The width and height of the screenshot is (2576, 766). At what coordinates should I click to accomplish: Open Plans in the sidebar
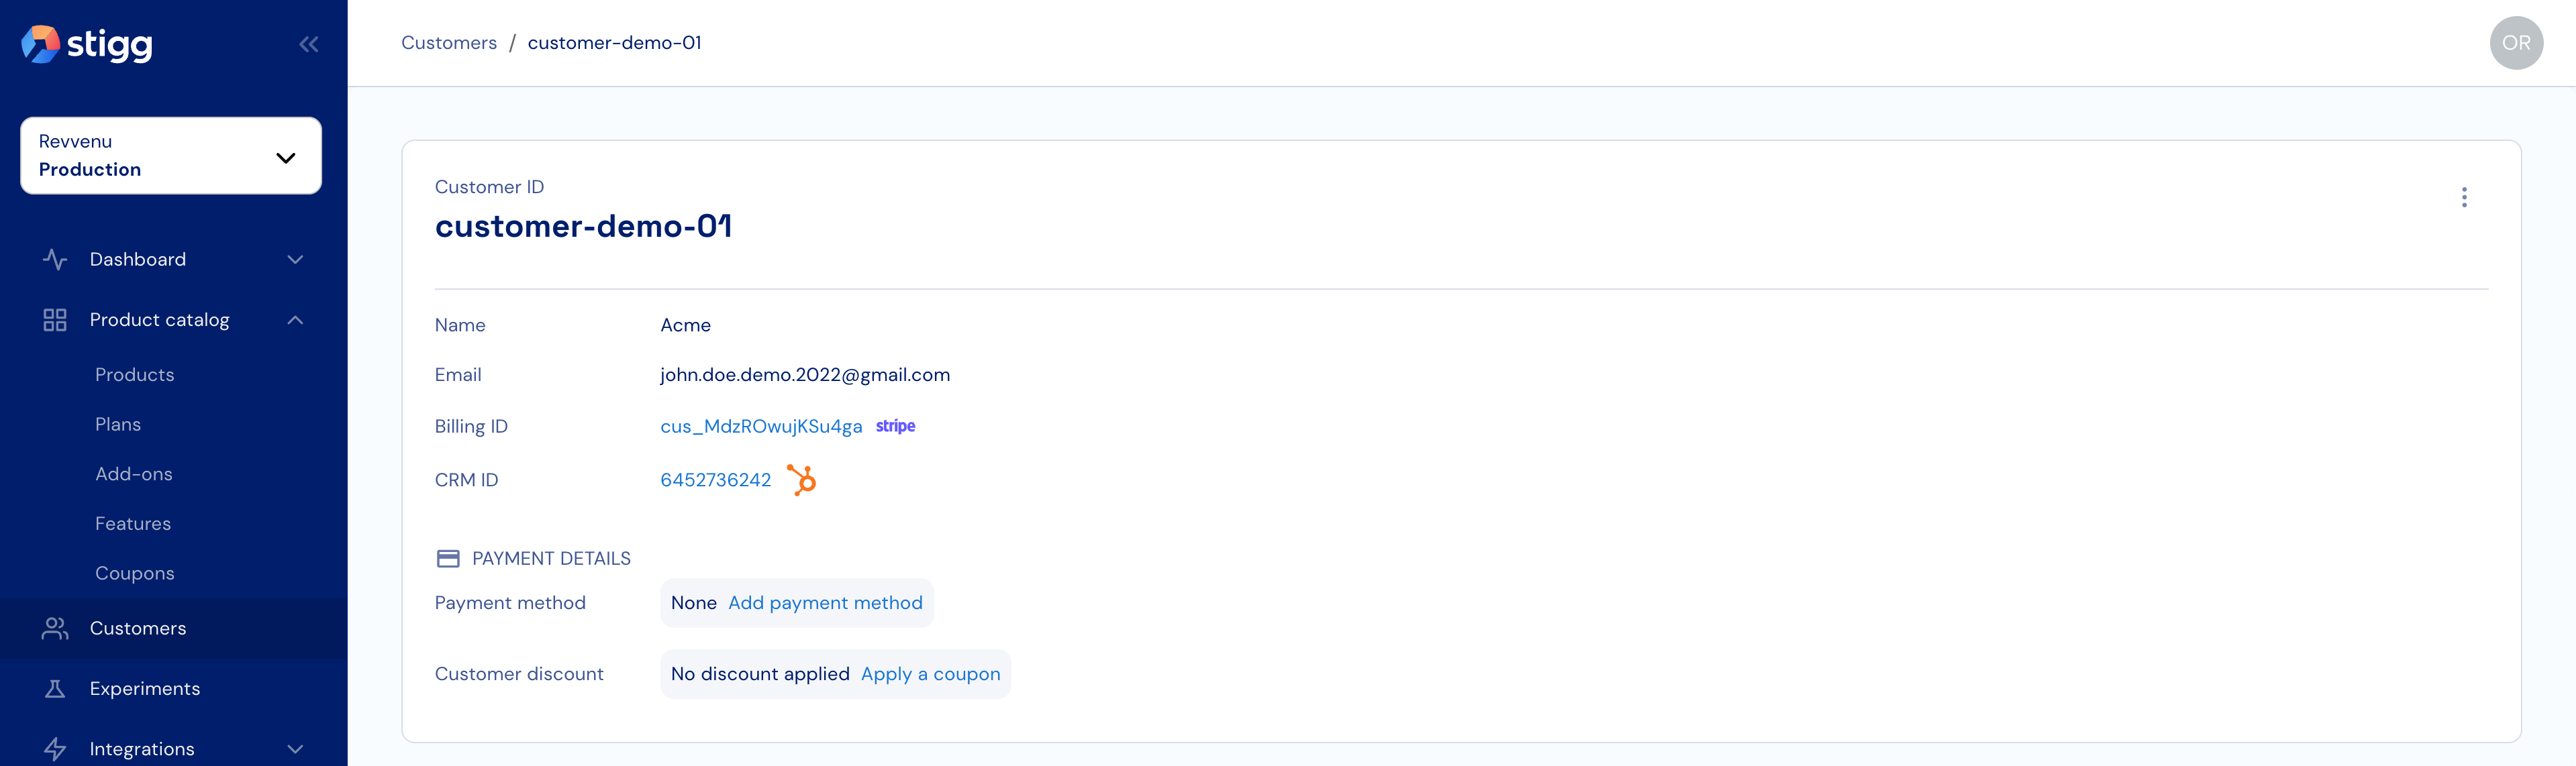click(x=118, y=424)
